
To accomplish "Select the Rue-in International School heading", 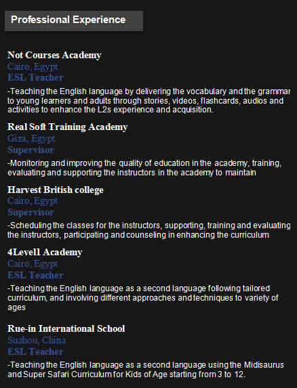I will (x=66, y=328).
